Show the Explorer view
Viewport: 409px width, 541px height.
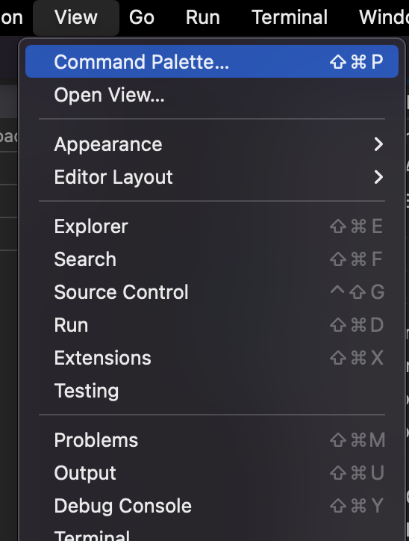pos(211,226)
